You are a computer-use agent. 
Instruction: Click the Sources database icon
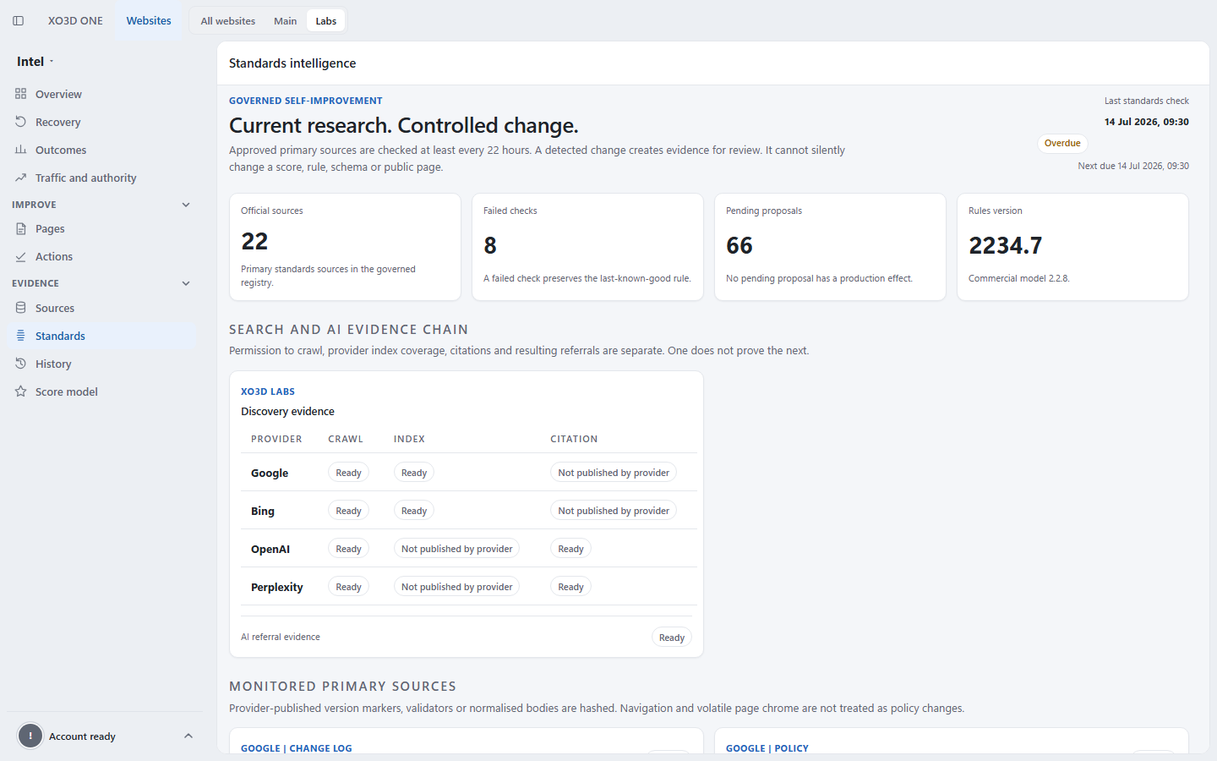pos(20,308)
